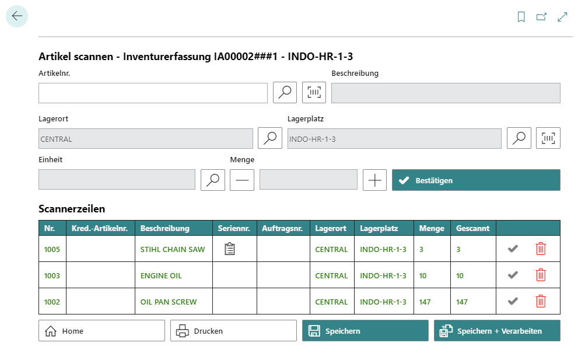Click Speichern + Verarbeiten
585x353 pixels.
click(x=497, y=331)
